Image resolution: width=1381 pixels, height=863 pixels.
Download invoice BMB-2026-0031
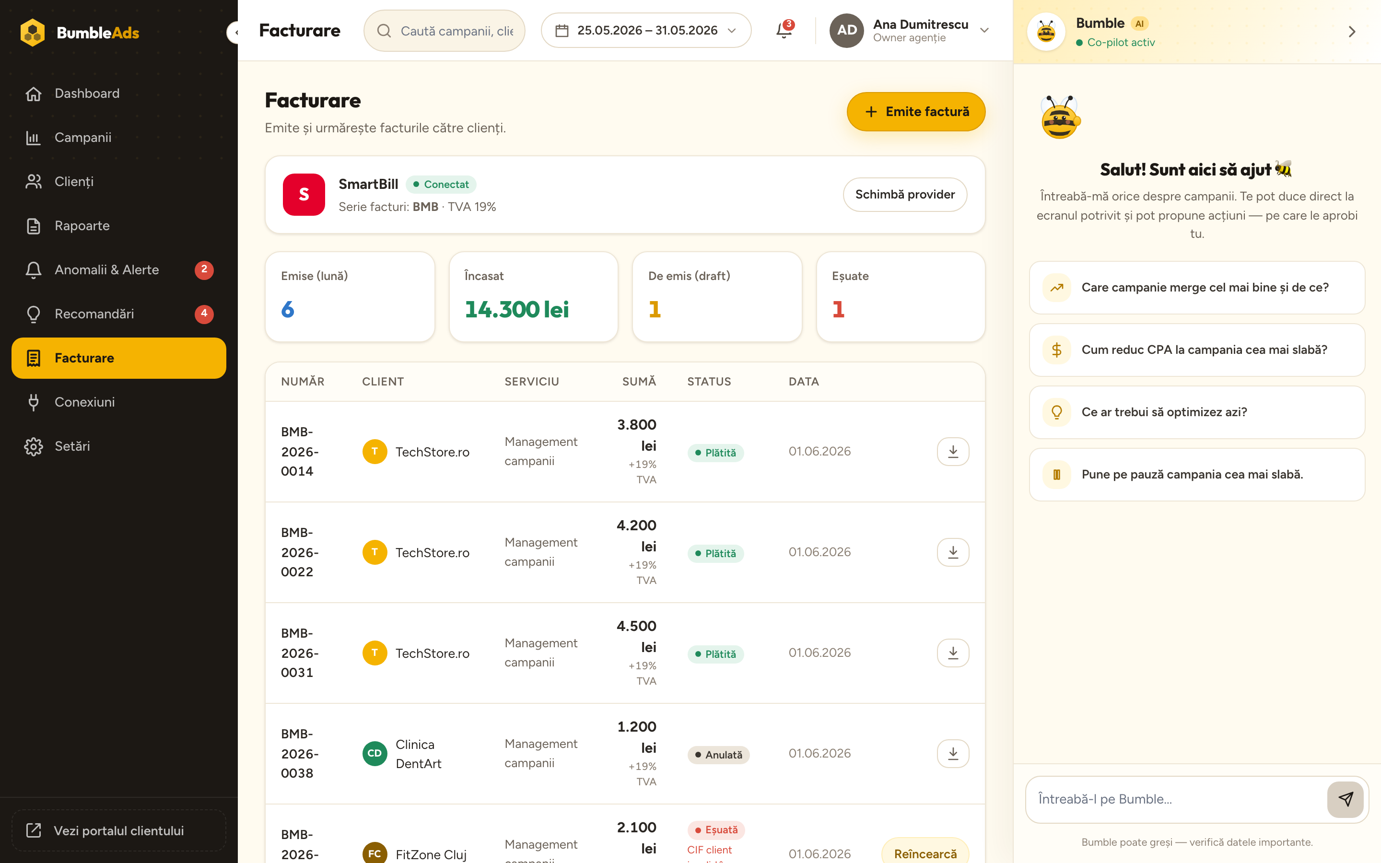click(x=953, y=653)
